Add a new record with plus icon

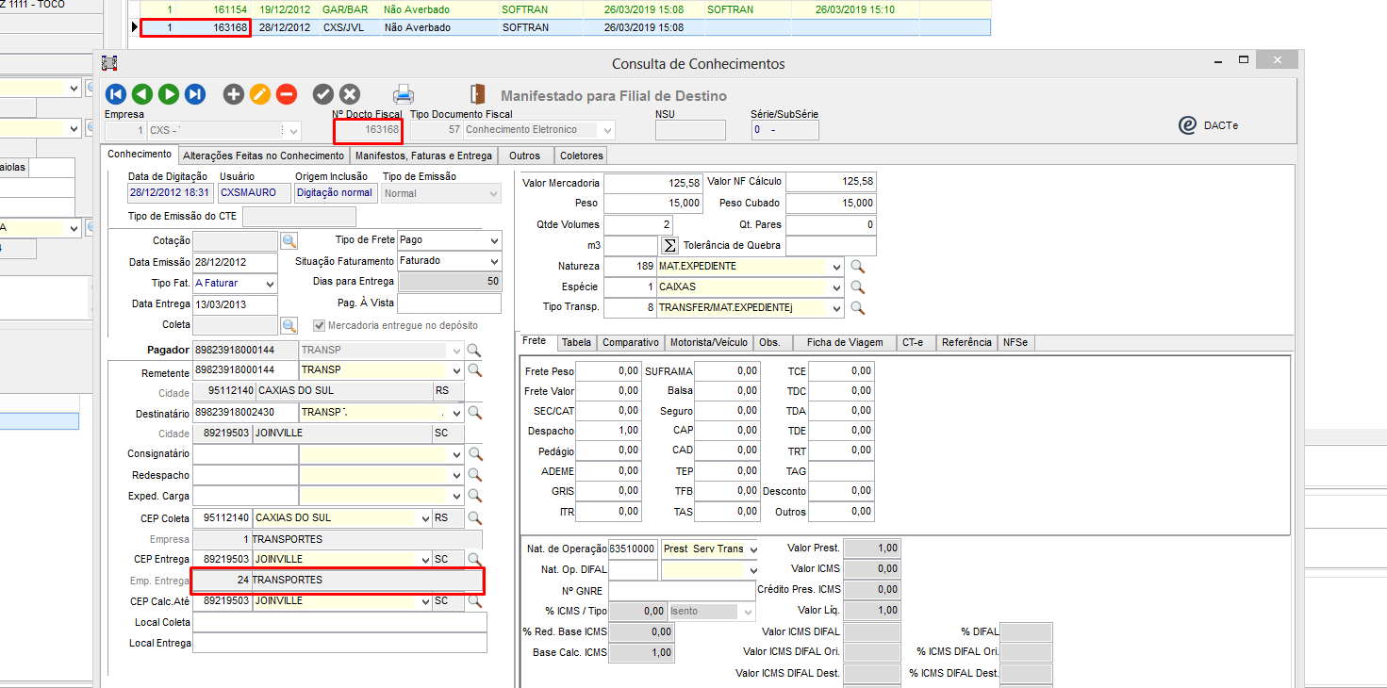pyautogui.click(x=233, y=94)
